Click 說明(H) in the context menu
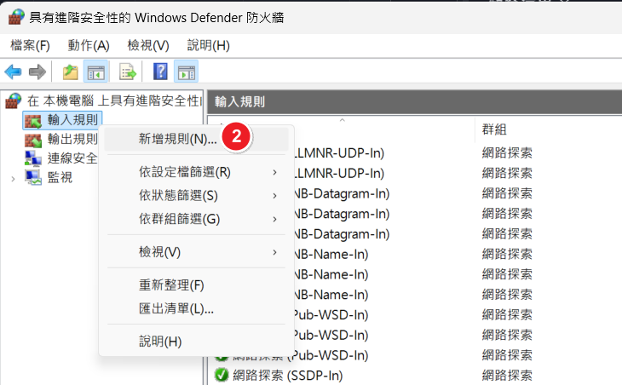This screenshot has height=385, width=622. pos(196,342)
